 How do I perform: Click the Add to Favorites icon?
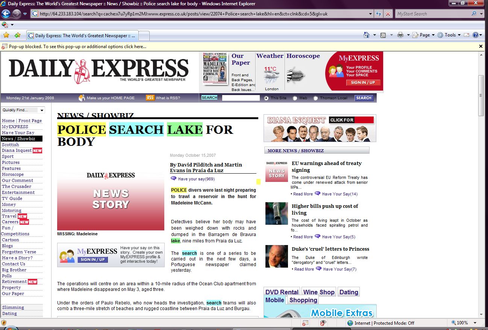coord(17,35)
